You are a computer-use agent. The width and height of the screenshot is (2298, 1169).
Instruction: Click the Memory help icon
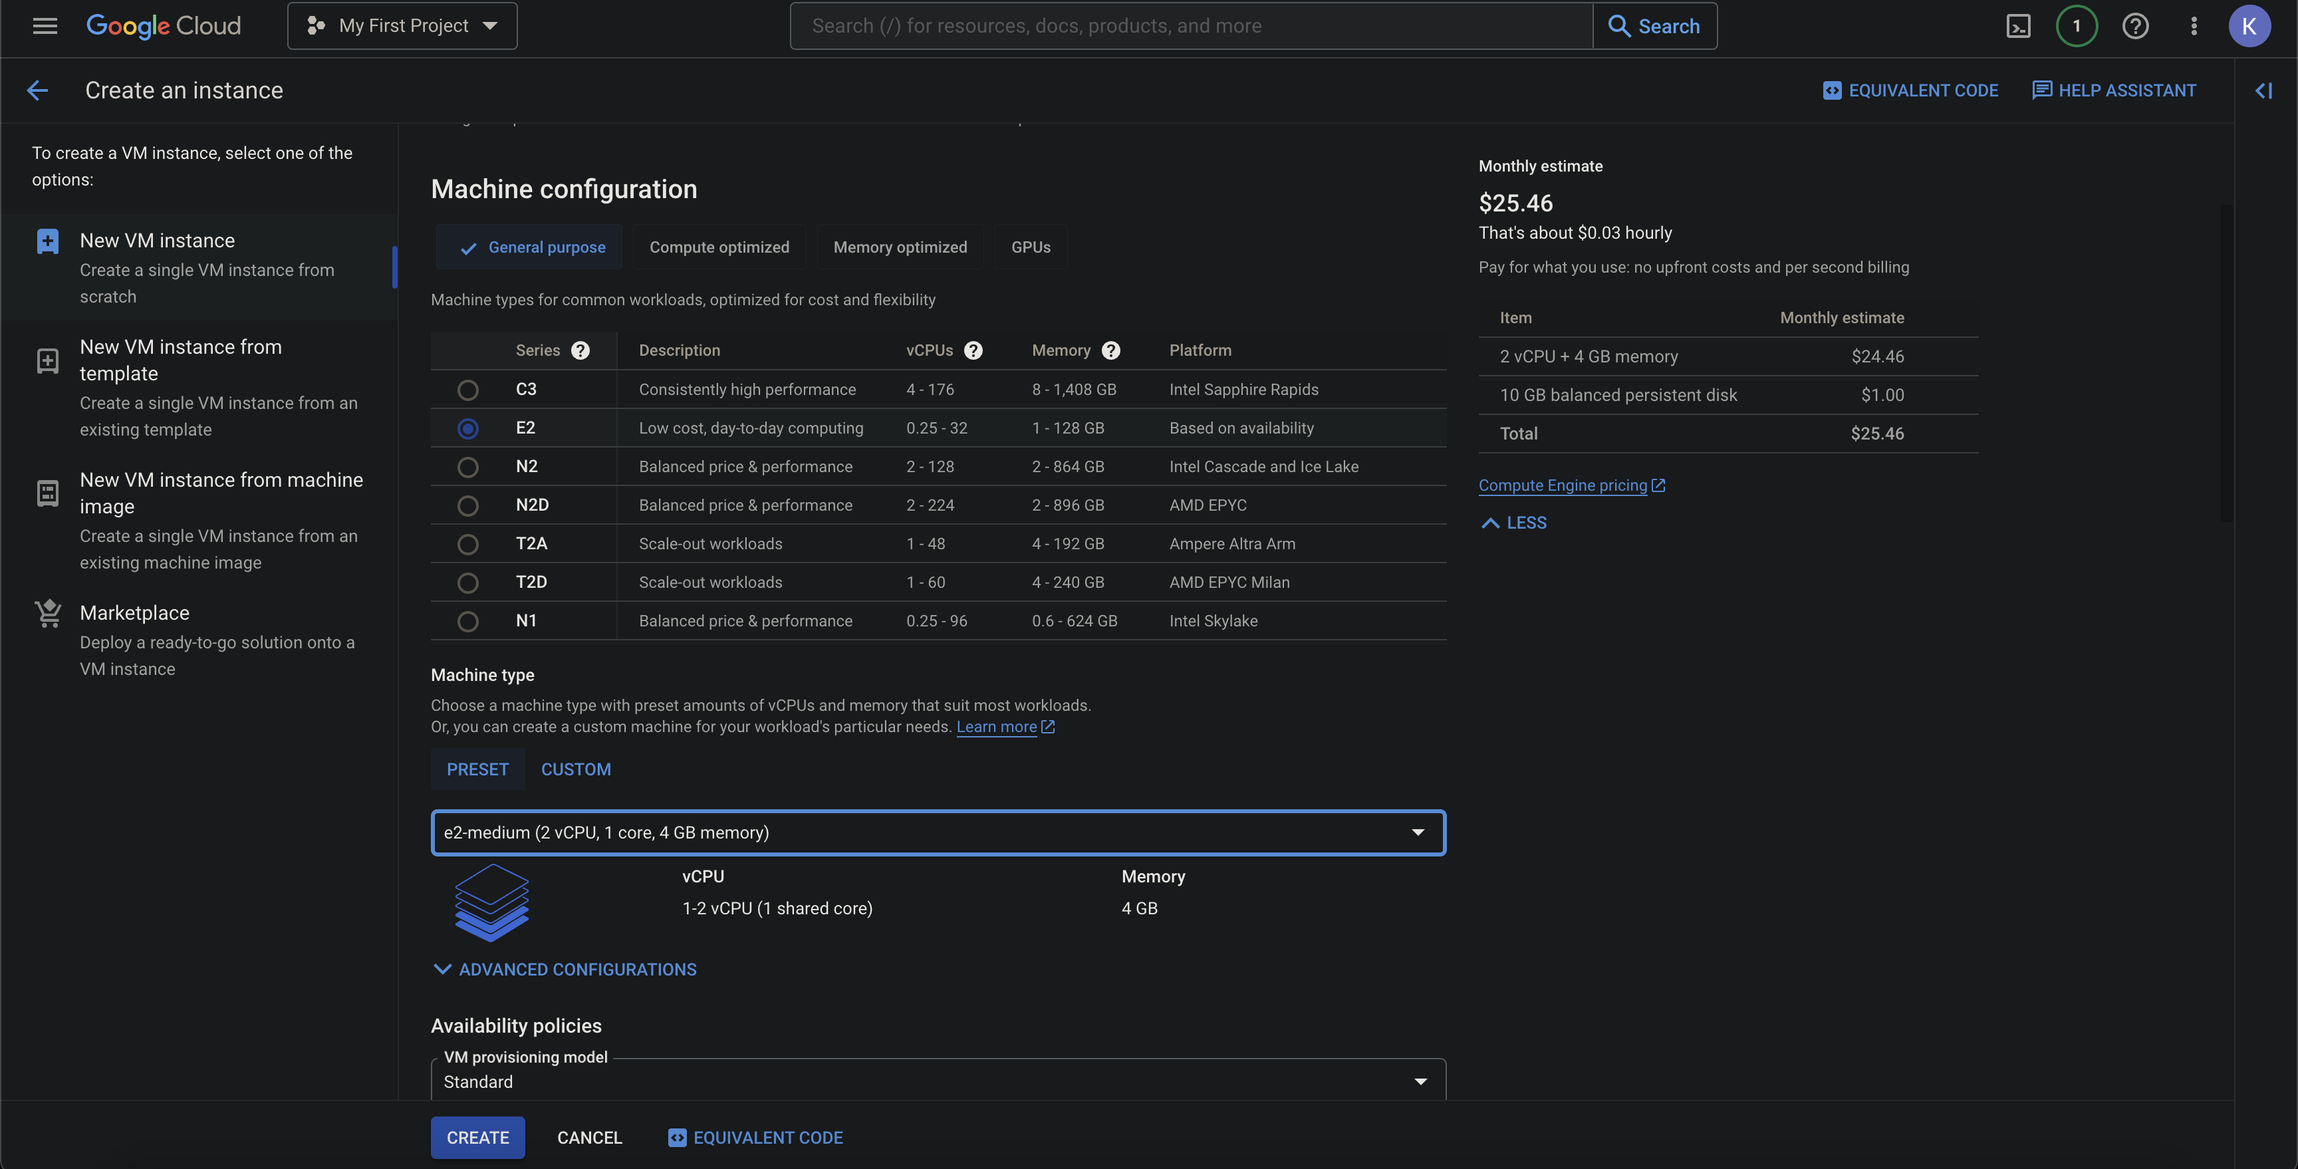(x=1110, y=350)
